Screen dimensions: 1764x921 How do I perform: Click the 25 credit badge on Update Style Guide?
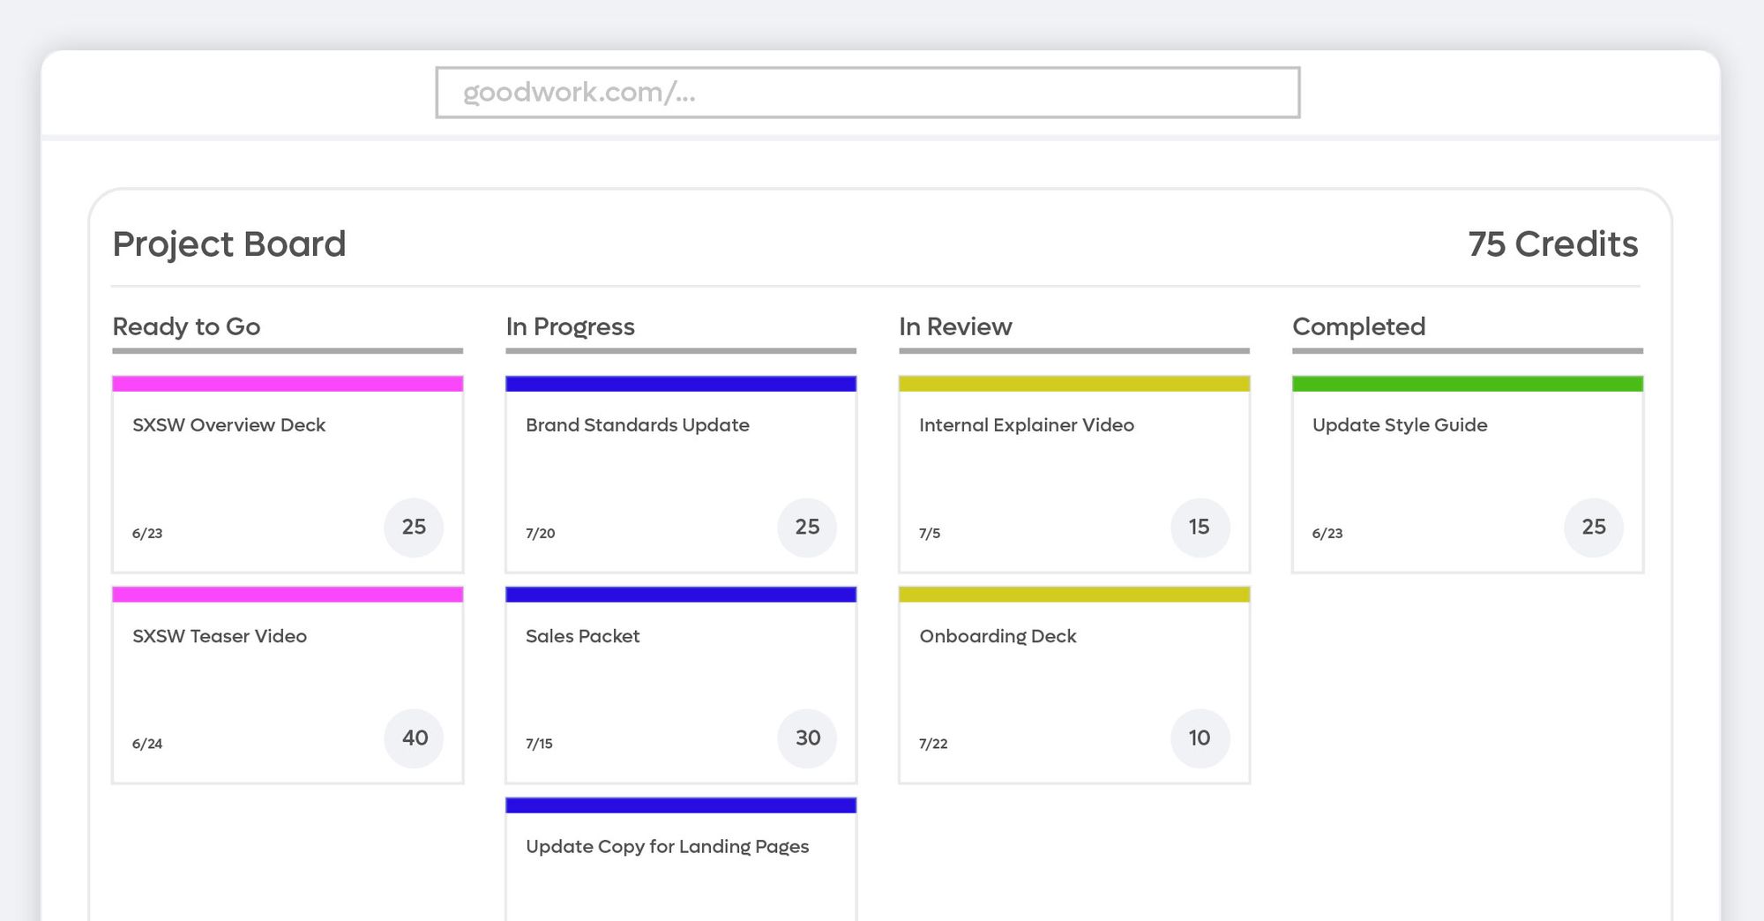point(1593,527)
